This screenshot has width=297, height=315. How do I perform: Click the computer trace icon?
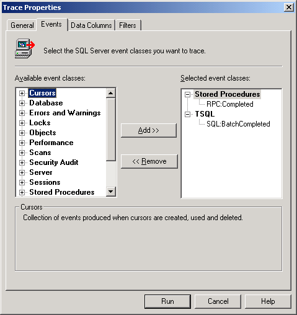(25, 48)
